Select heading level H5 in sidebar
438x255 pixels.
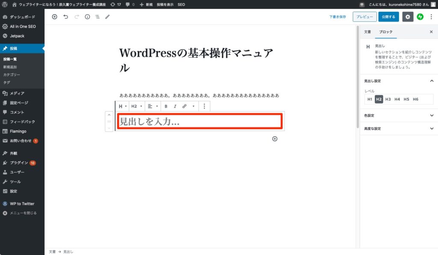point(406,99)
